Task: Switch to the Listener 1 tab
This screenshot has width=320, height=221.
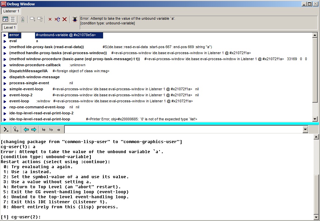Action: tap(11, 11)
